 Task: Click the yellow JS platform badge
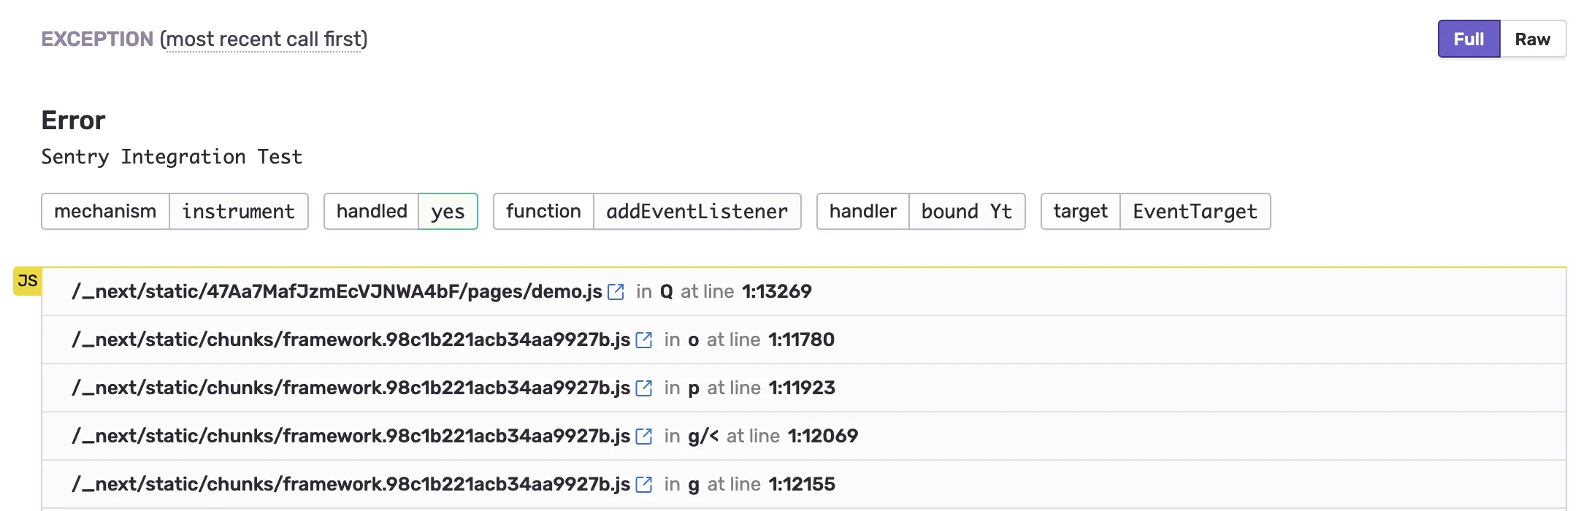click(28, 281)
